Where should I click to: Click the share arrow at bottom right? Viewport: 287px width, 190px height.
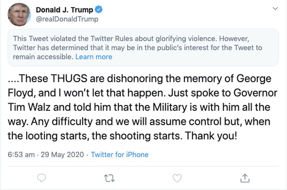tap(245, 178)
